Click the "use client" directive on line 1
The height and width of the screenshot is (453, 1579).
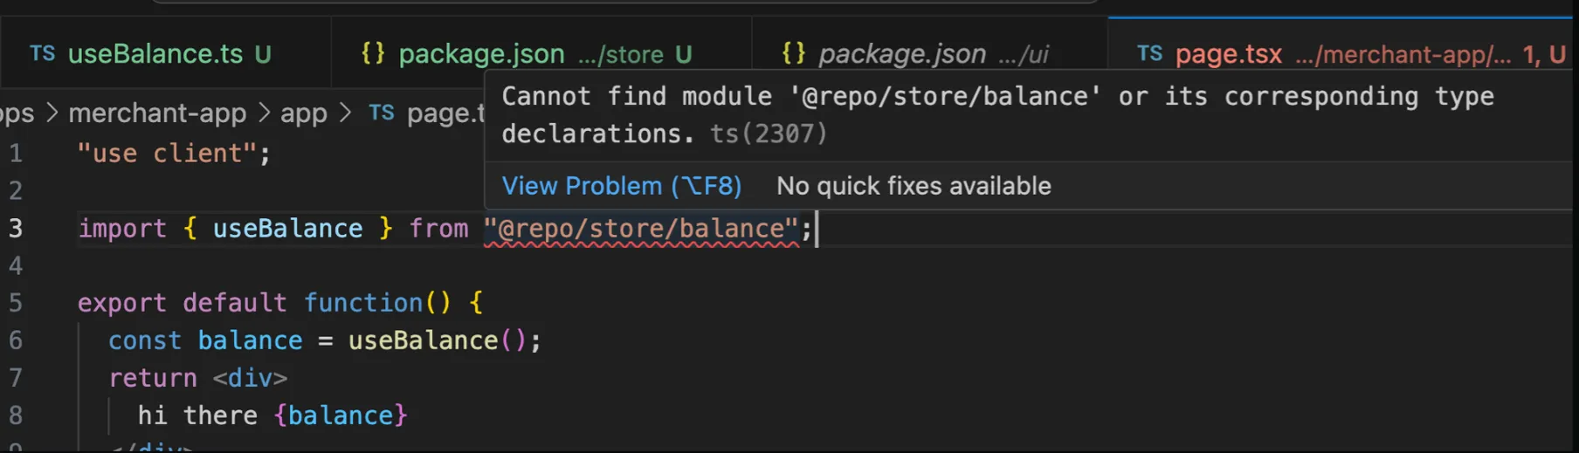(x=168, y=154)
